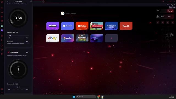Open the Humble speed dial tile
Viewport: 176px width, 99px height.
[x=126, y=26]
